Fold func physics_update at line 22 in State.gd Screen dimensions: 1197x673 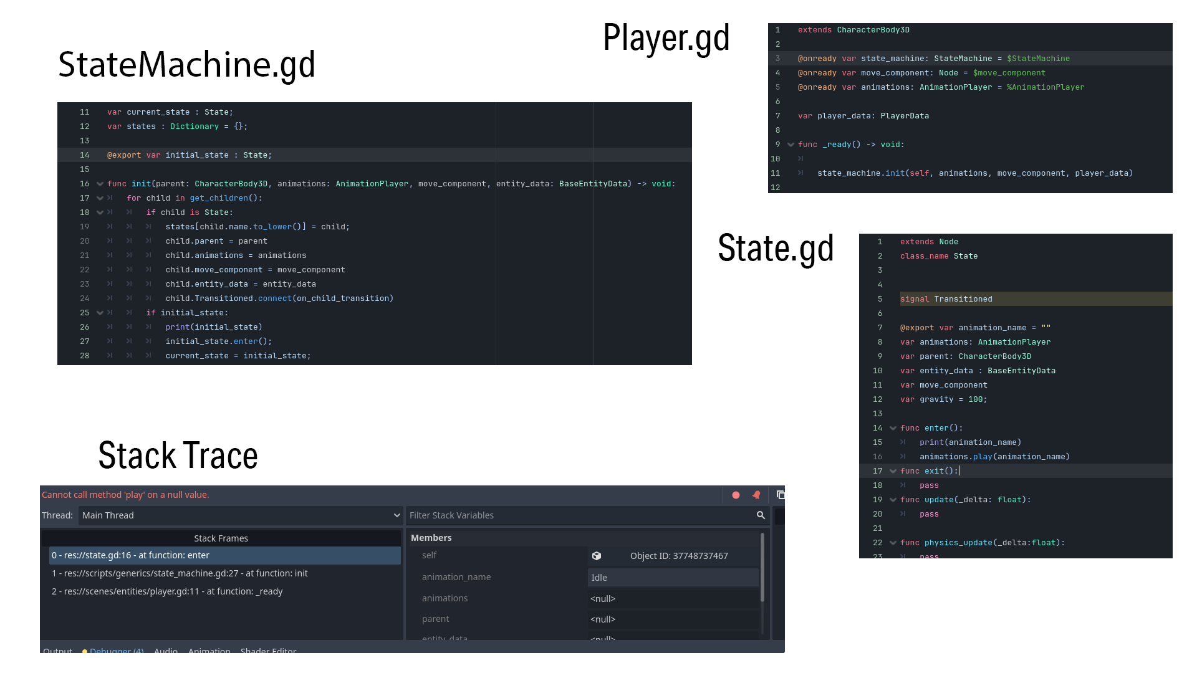click(x=893, y=543)
